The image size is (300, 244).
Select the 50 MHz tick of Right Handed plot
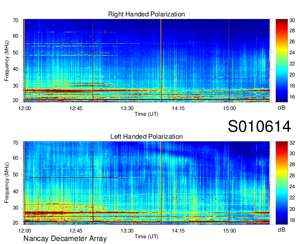pyautogui.click(x=16, y=53)
